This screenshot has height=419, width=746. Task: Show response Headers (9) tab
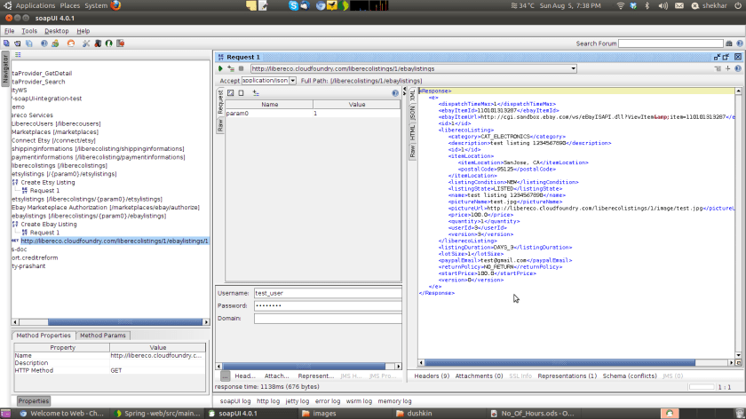tap(432, 376)
